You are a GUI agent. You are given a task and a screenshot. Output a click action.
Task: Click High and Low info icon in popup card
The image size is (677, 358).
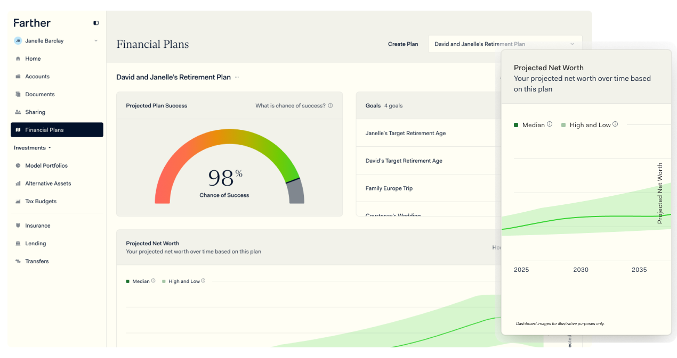click(615, 124)
